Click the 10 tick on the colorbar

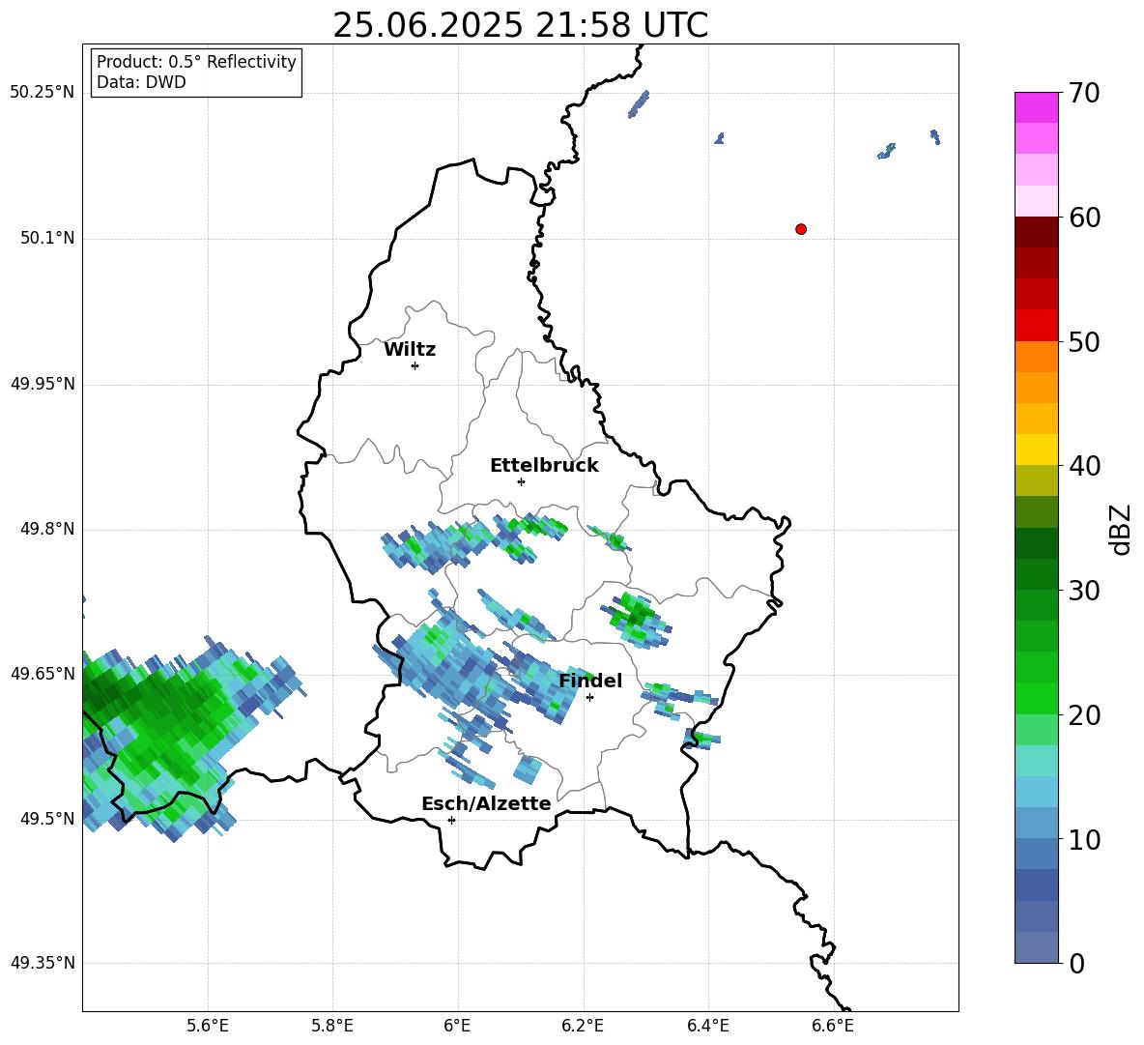click(1083, 840)
